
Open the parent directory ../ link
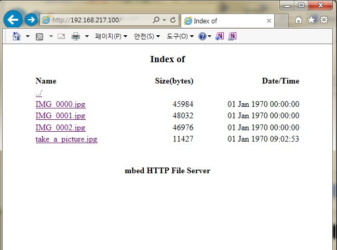pos(39,93)
